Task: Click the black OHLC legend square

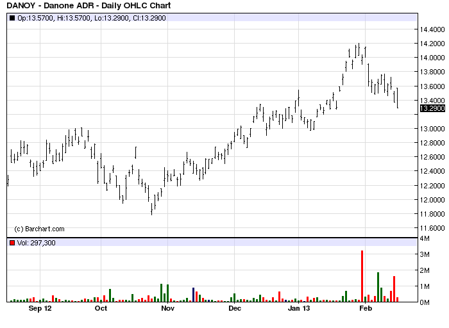Action: (12, 18)
